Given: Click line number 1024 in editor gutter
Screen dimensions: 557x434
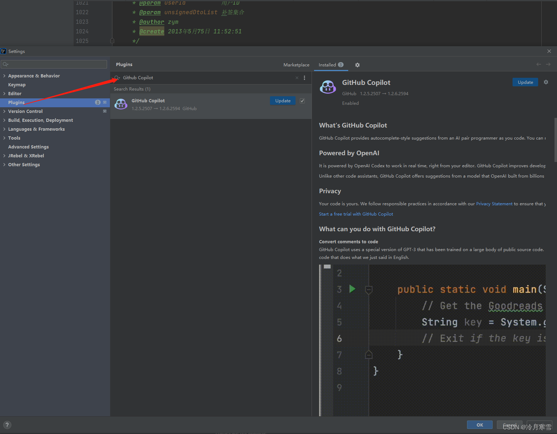Looking at the screenshot, I should [82, 32].
